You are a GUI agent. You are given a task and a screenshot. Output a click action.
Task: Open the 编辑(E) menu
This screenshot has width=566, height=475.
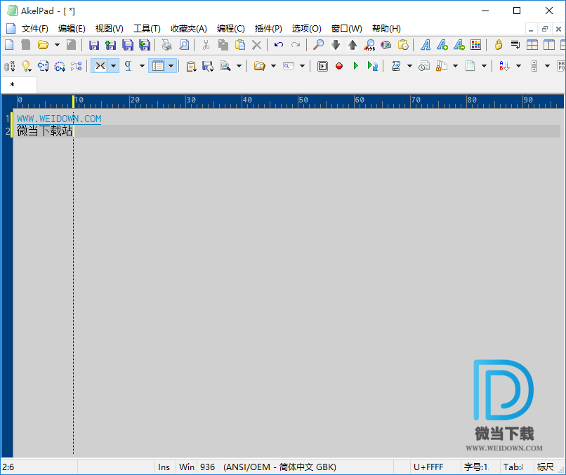(72, 29)
